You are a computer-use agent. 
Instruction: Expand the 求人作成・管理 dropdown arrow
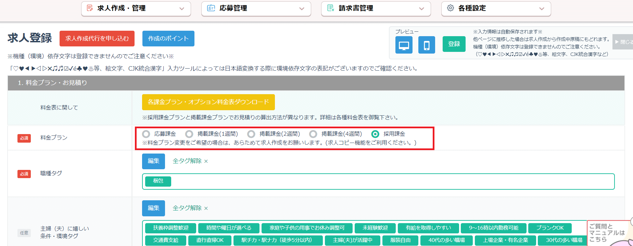(x=182, y=9)
